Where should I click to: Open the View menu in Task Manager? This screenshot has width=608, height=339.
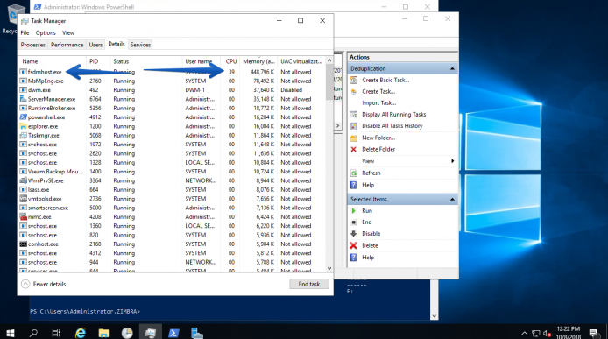(x=68, y=33)
